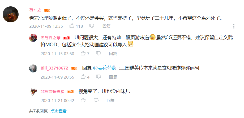
Task: Visit Bili_33718672's profile via username
Action: (x=54, y=68)
